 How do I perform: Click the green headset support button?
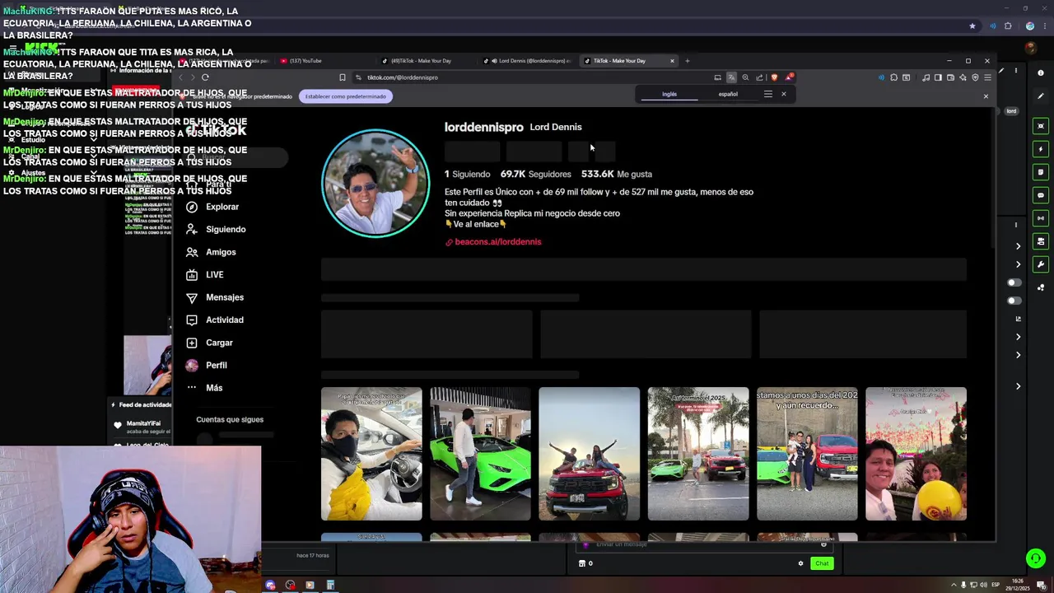tap(1036, 558)
